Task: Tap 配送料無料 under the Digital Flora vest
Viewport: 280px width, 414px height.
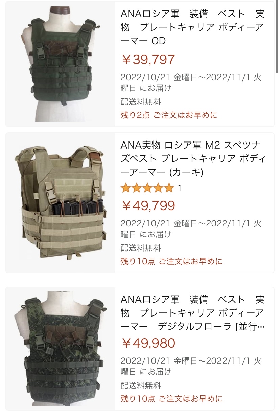Action: pyautogui.click(x=141, y=385)
